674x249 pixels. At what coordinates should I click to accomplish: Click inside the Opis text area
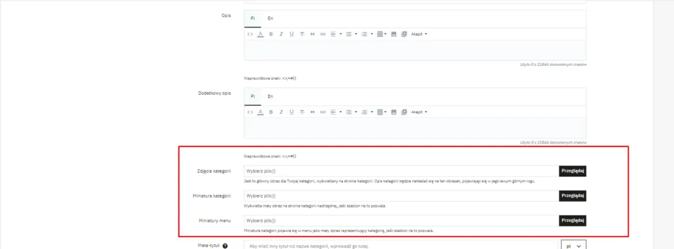tap(415, 50)
